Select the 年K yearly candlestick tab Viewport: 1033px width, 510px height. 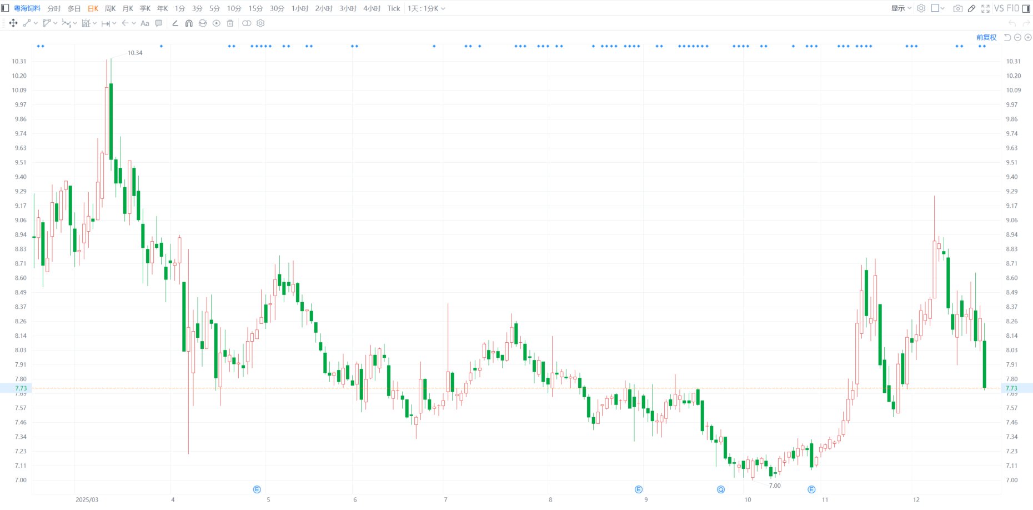[x=162, y=8]
